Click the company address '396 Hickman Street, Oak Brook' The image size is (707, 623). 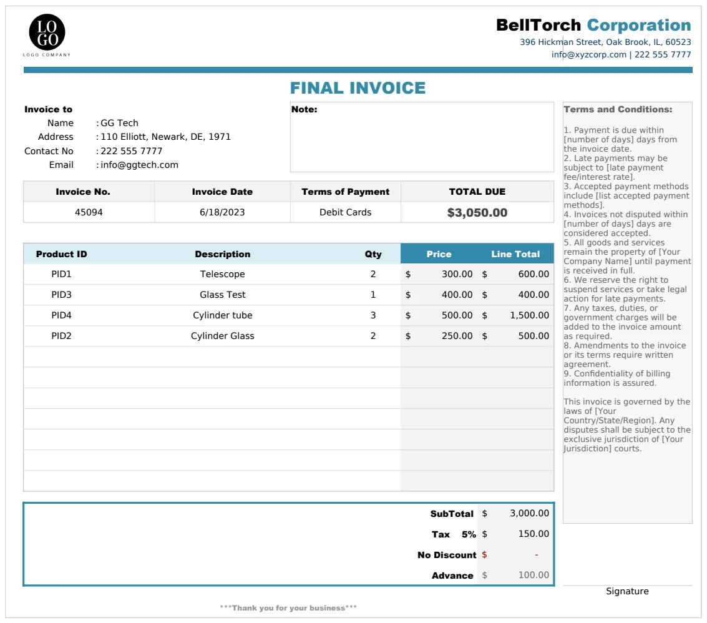point(605,42)
